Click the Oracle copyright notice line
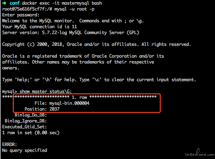215x159 pixels. (x=96, y=44)
